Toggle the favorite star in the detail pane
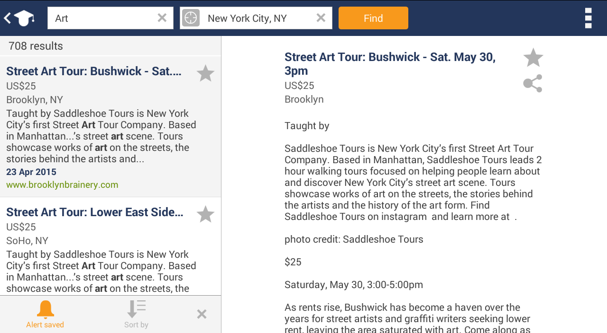607x333 pixels. (x=533, y=58)
